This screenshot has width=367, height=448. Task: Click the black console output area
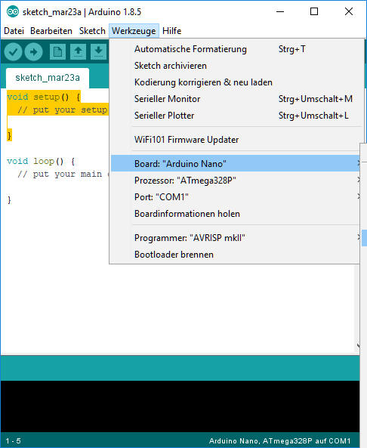[x=180, y=406]
